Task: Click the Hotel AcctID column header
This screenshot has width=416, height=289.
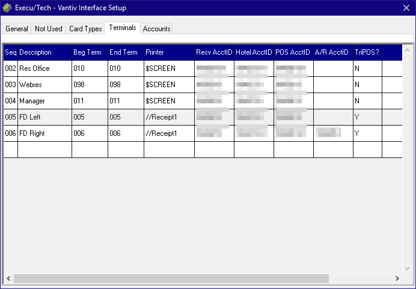Action: tap(254, 52)
